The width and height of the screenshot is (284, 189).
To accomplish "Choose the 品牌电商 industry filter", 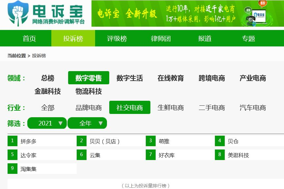I will pyautogui.click(x=89, y=108).
